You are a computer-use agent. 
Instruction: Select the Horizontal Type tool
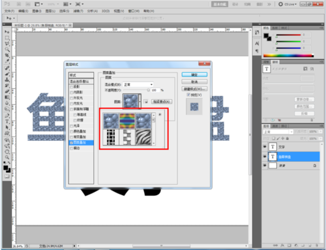pos(7,121)
